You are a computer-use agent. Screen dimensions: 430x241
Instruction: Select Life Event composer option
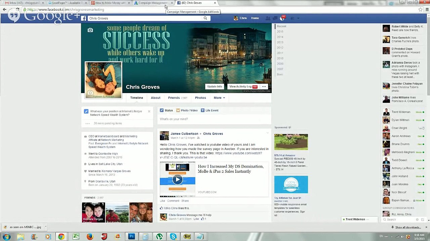(210, 110)
